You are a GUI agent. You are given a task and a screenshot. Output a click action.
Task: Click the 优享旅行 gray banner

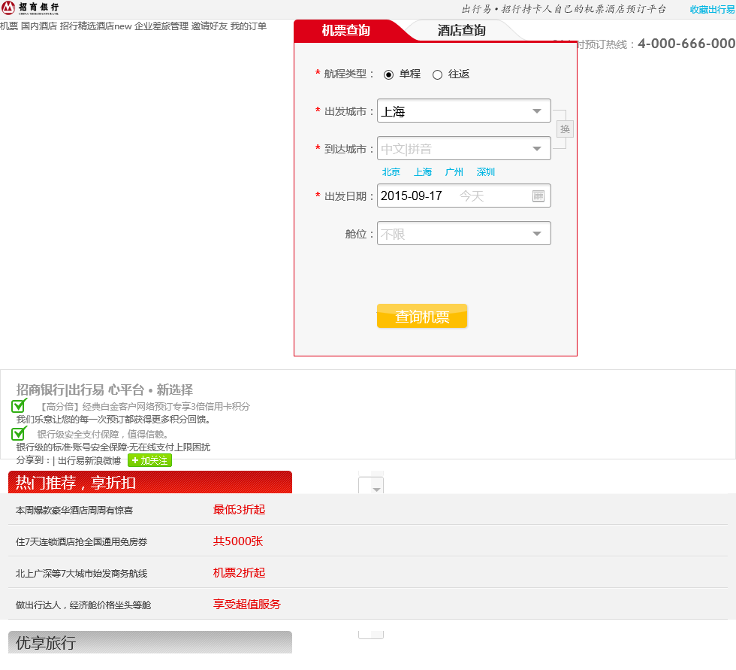150,642
